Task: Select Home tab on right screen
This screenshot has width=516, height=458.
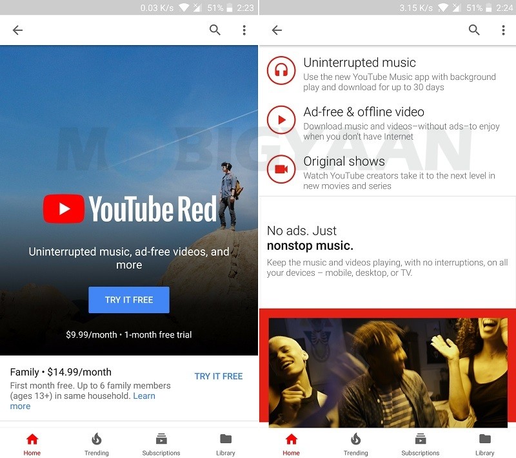Action: (x=292, y=444)
